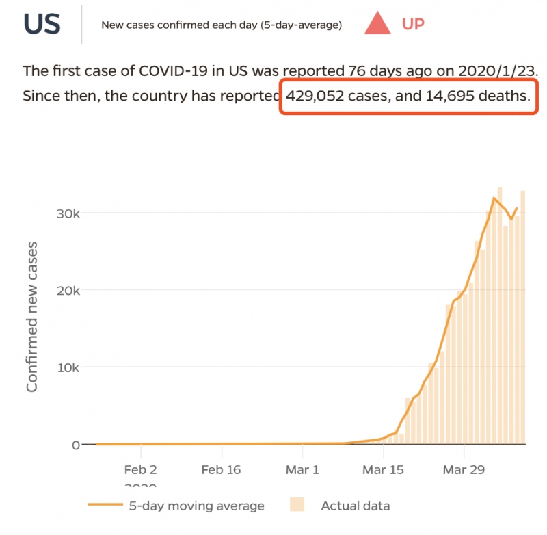The width and height of the screenshot is (547, 535).
Task: Click the Feb 16 x-axis label
Action: (x=222, y=470)
